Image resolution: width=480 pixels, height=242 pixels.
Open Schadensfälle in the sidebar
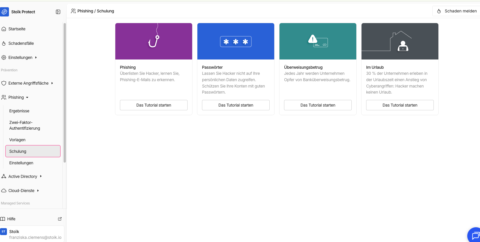tap(21, 43)
